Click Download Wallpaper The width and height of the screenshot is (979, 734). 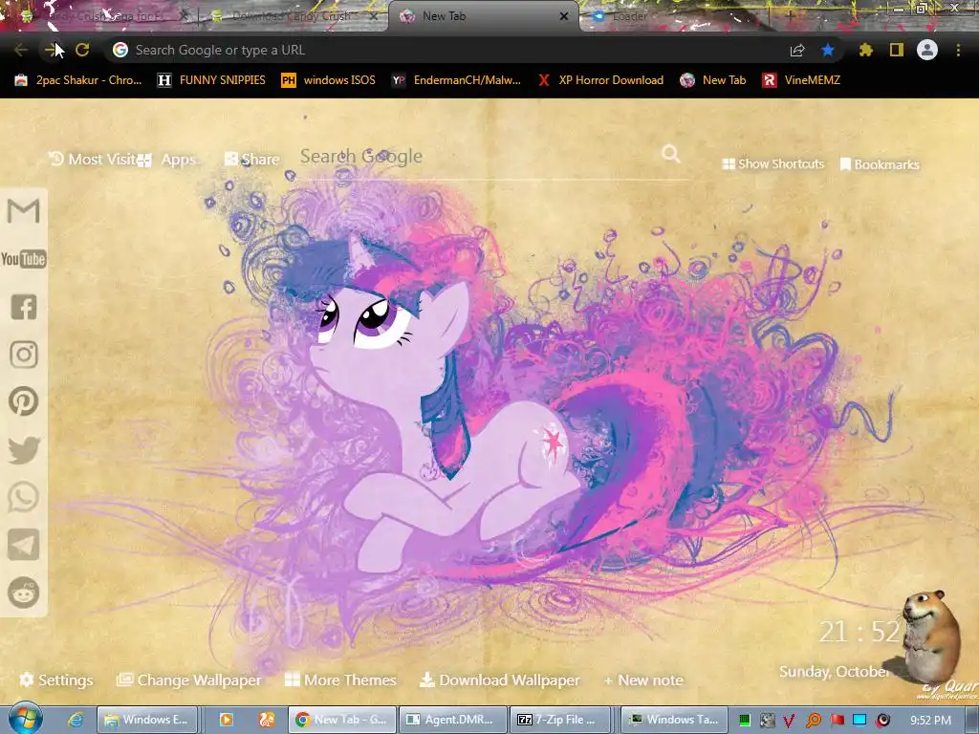click(499, 680)
